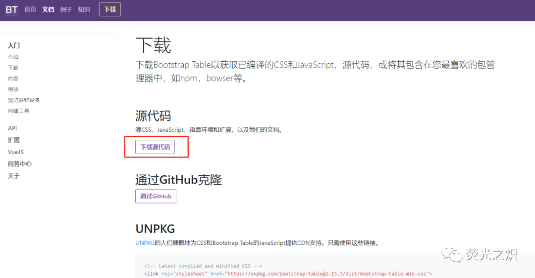This screenshot has height=278, width=535.
Task: Open the 内容 sidebar link
Action: (x=13, y=79)
